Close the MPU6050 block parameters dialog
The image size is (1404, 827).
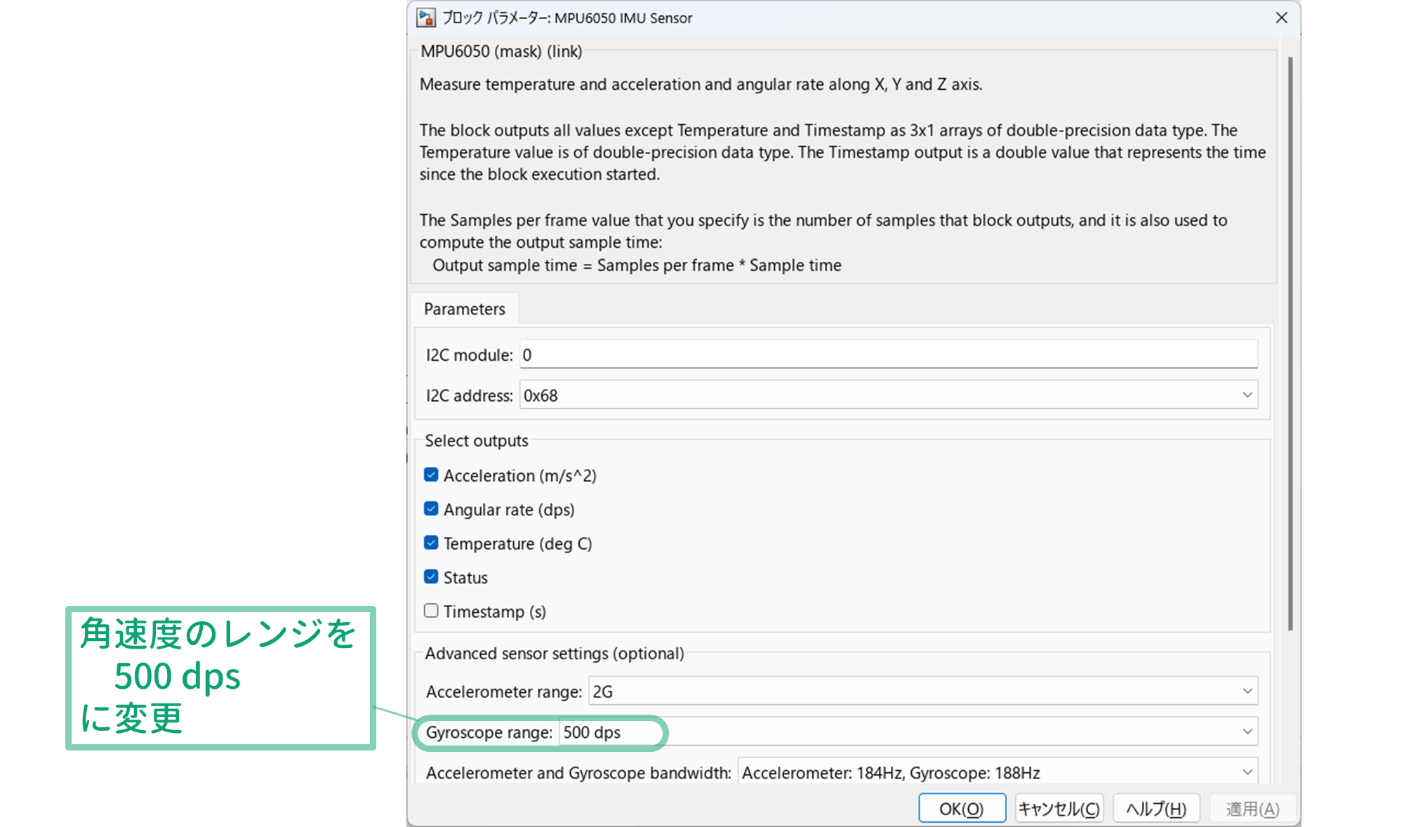(x=1281, y=18)
